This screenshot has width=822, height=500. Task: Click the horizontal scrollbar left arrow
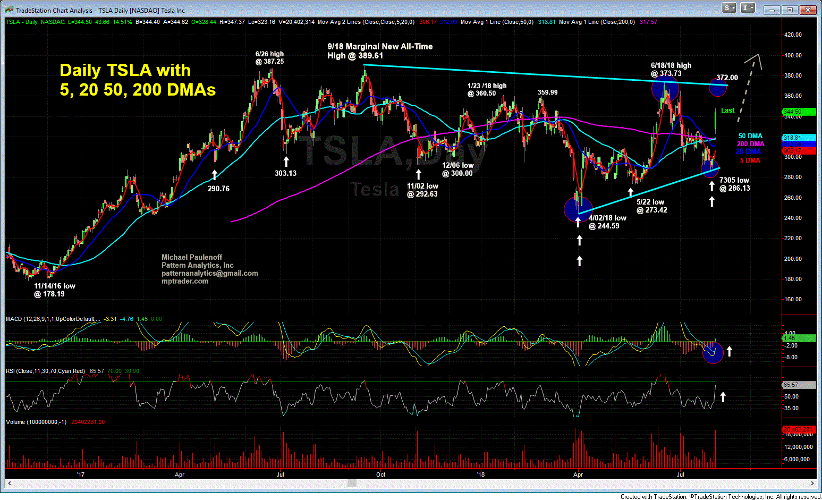tap(9, 483)
